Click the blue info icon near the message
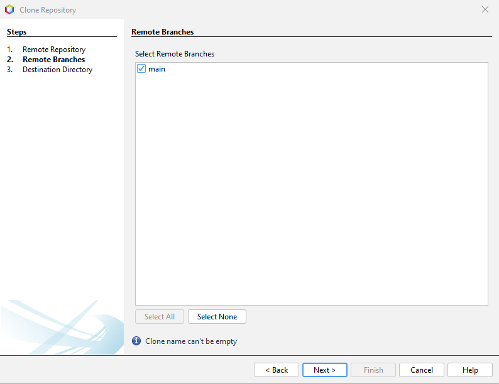 click(x=136, y=341)
